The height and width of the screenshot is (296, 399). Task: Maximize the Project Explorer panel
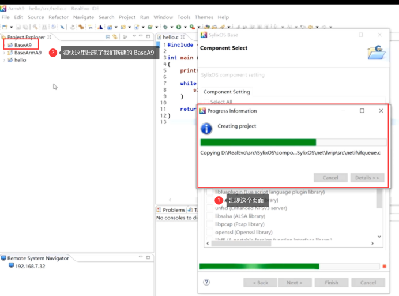(148, 36)
